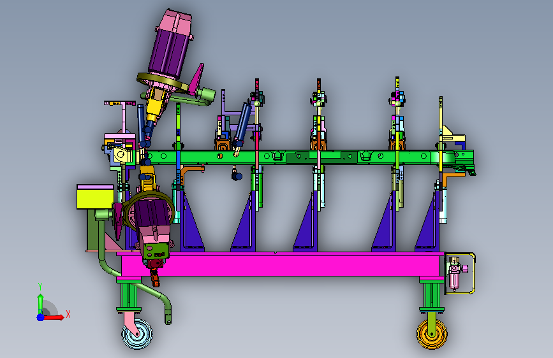Image resolution: width=553 pixels, height=358 pixels.
Task: Select the orange caster wheel
Action: 432,334
